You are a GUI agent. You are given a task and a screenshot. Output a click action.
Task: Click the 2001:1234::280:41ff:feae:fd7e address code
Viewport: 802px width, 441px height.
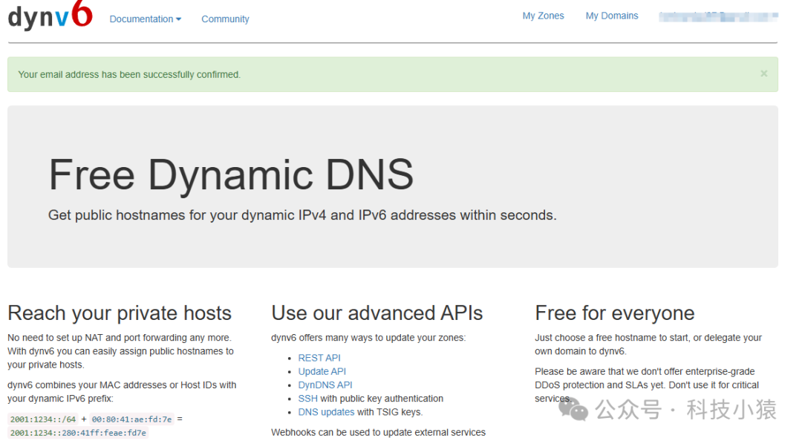click(78, 433)
